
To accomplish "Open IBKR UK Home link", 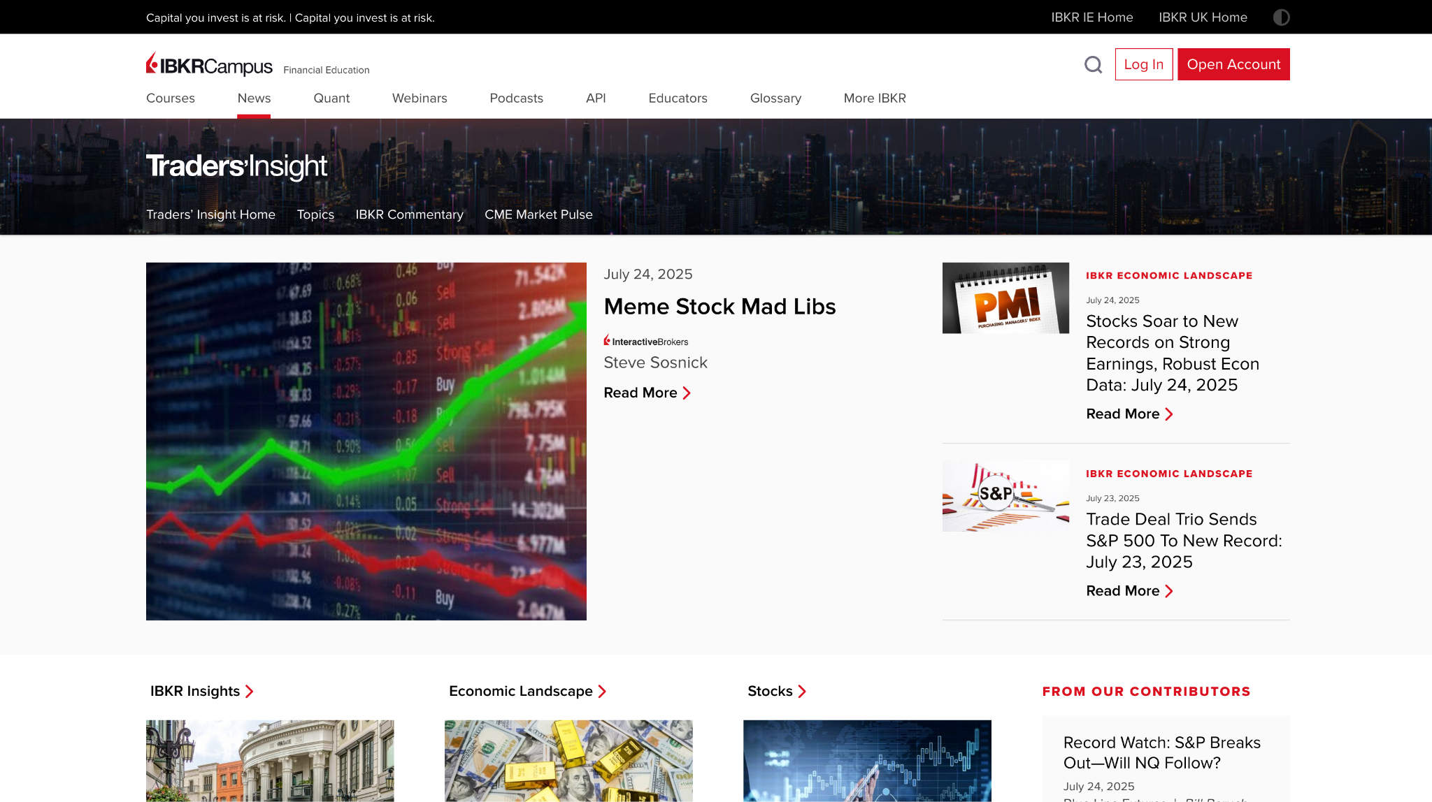I will [1203, 17].
